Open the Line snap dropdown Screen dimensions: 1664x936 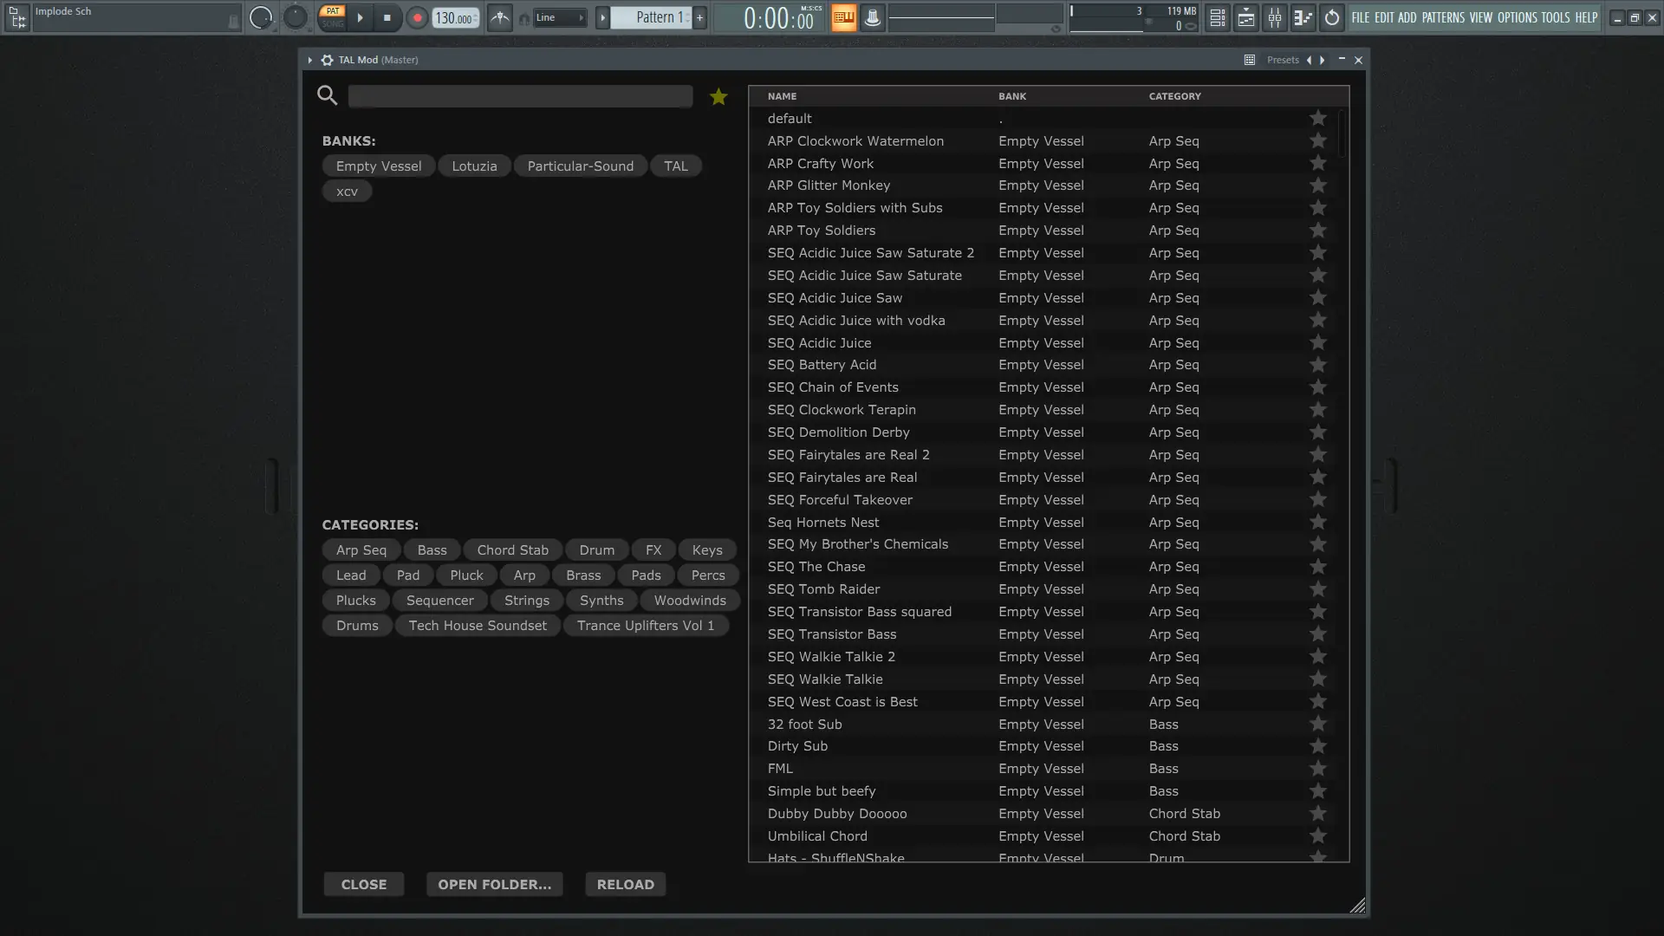[x=560, y=17]
